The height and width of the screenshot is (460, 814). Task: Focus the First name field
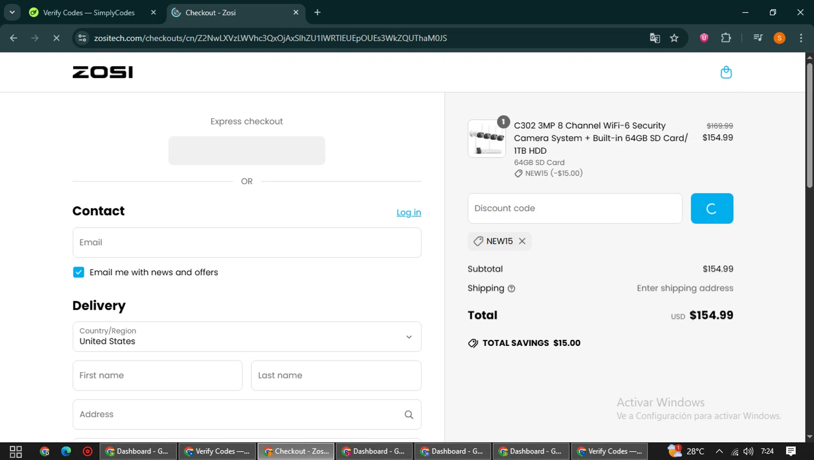[x=157, y=375]
